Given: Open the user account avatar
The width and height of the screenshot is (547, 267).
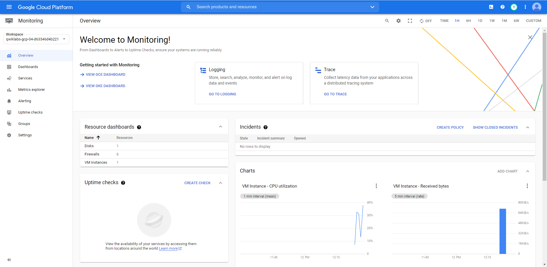Looking at the screenshot, I should pos(537,7).
